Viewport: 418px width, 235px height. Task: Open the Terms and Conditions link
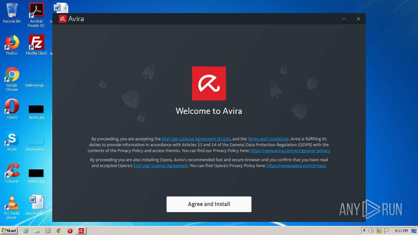point(268,139)
